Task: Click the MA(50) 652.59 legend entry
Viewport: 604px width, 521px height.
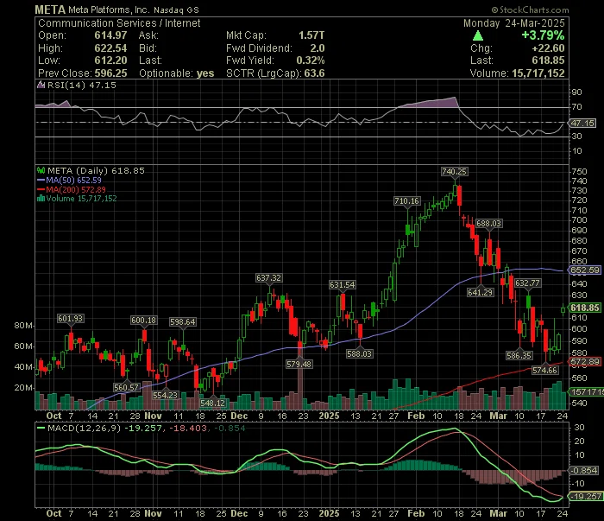Action: click(69, 180)
